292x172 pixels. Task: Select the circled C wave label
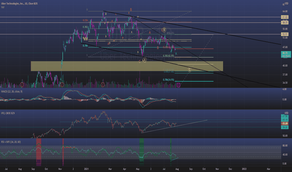point(190,70)
